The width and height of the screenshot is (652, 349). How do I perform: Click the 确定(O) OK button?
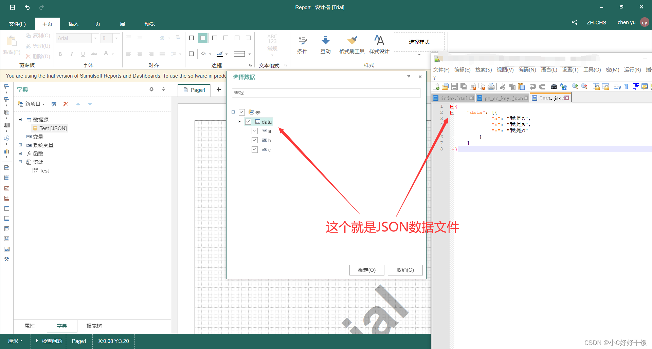click(x=367, y=270)
